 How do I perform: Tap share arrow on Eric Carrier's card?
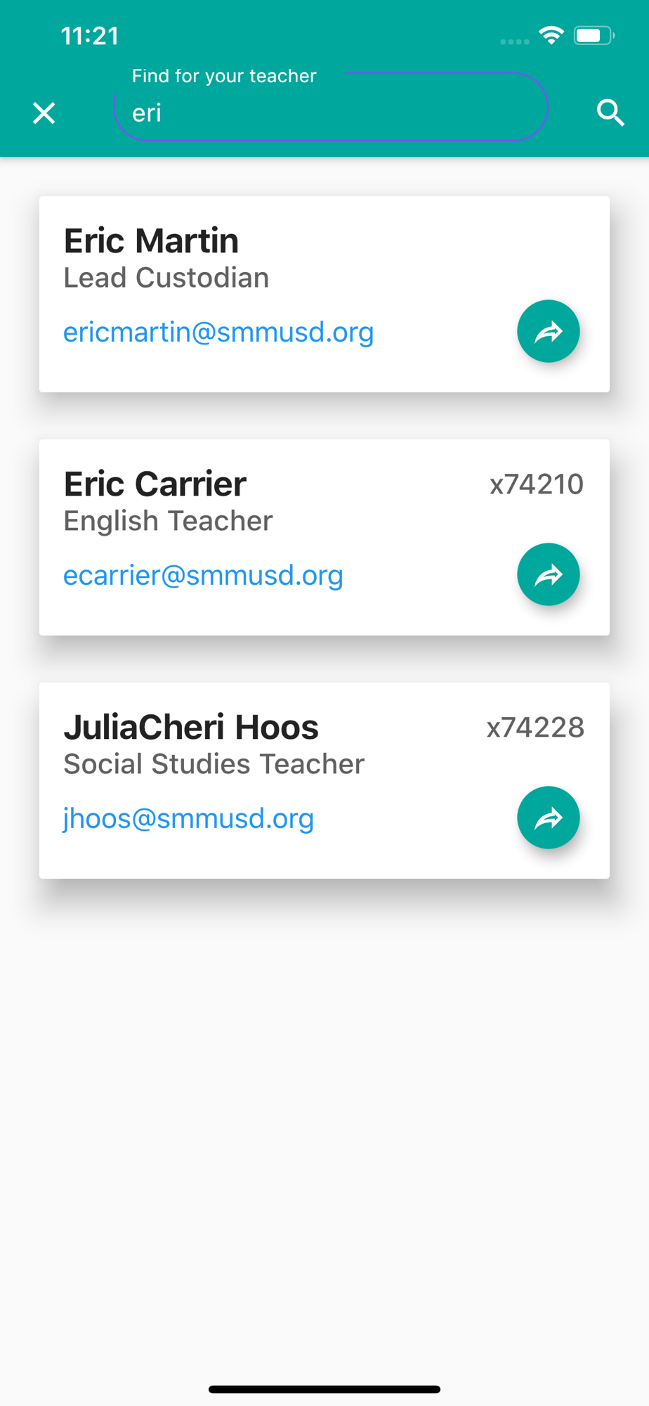point(548,574)
